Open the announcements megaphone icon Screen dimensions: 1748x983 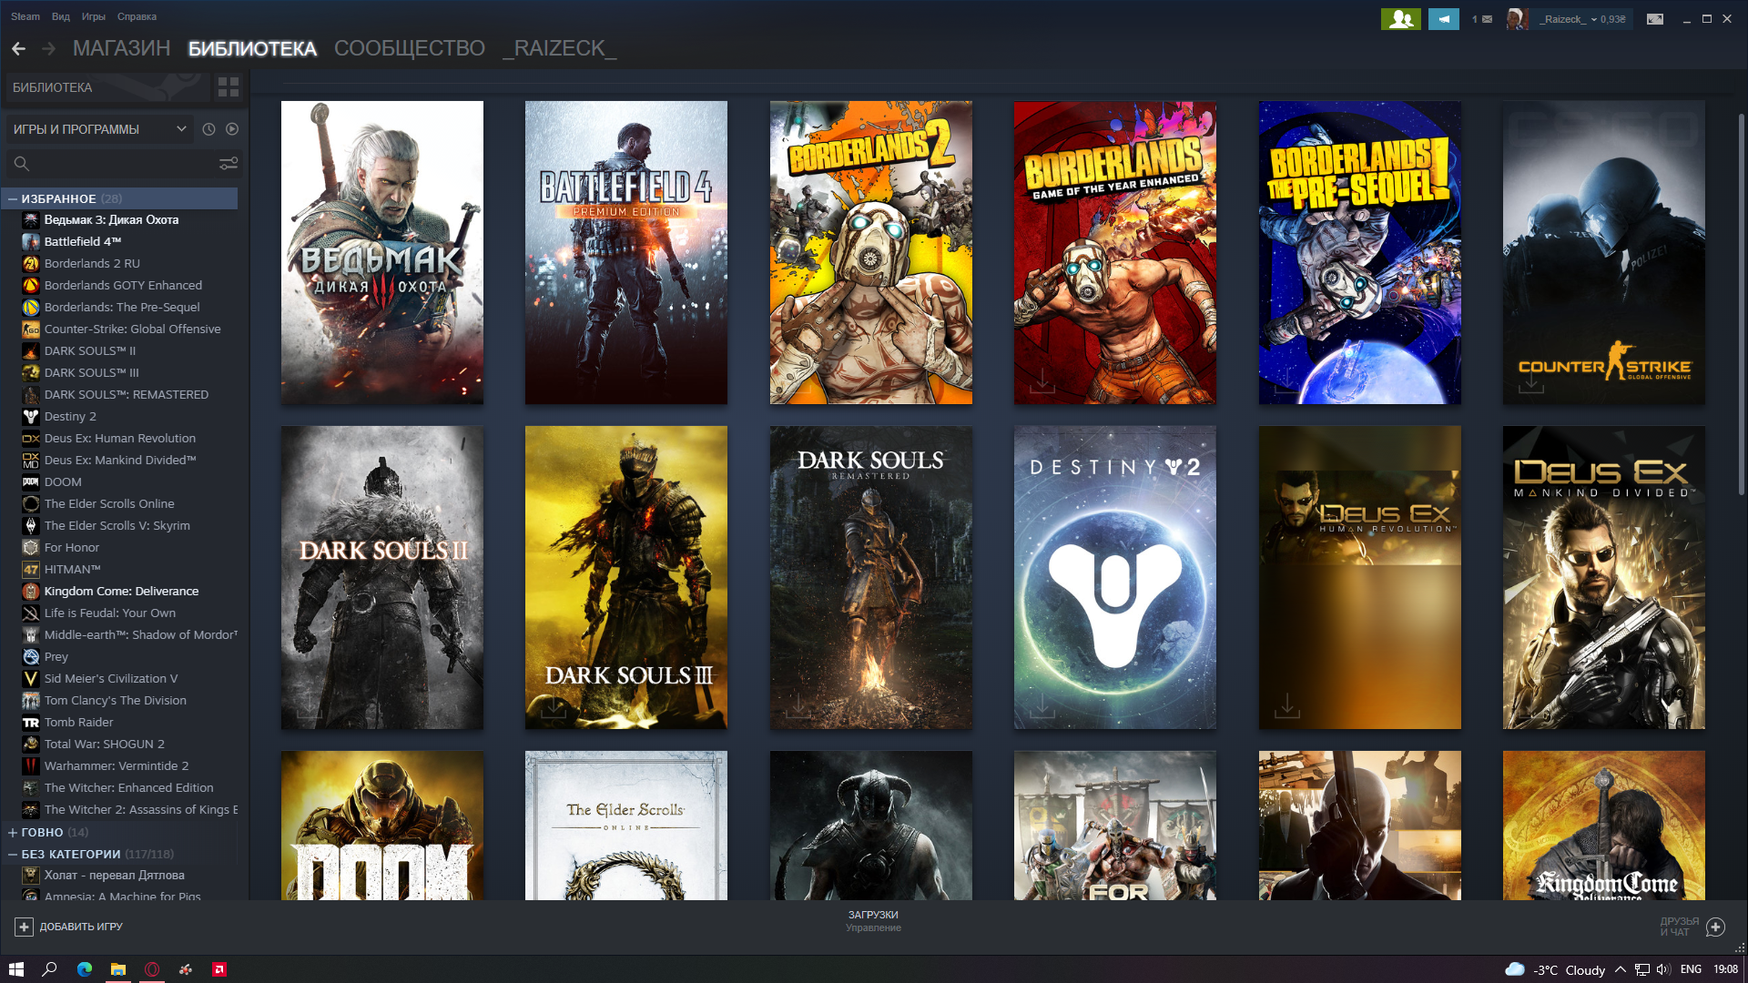1443,19
